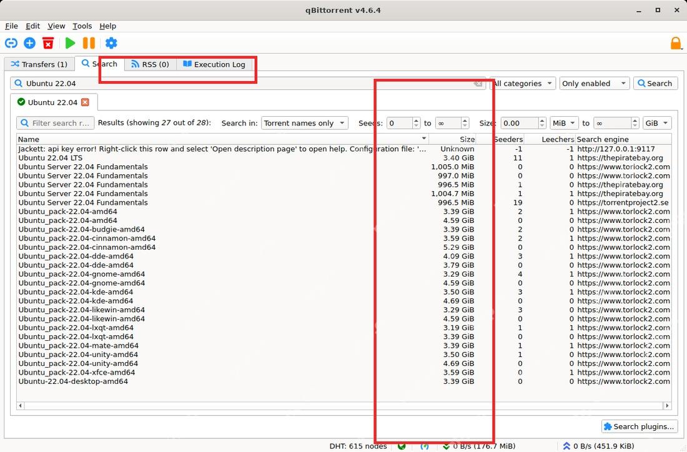This screenshot has height=452, width=687.
Task: Click the green Resume play icon
Action: 70,43
